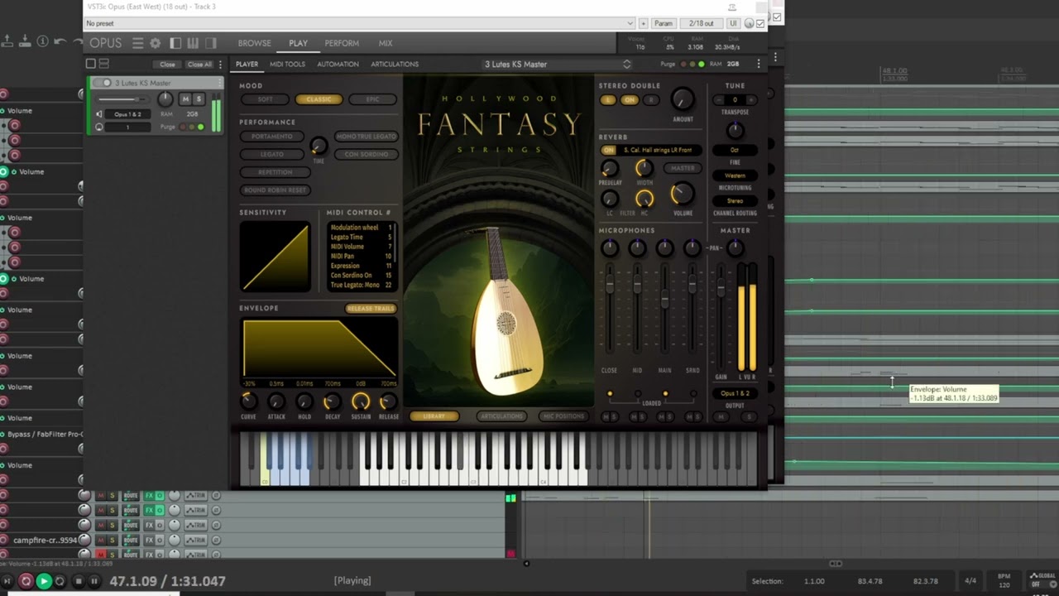Switch to PLAY tab
Viewport: 1059px width, 596px height.
coord(298,43)
